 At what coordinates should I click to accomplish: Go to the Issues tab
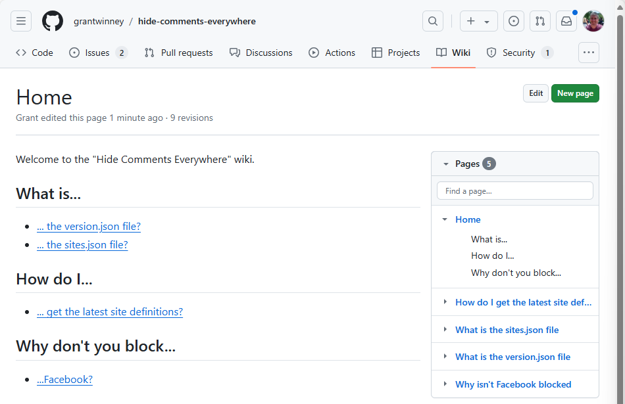click(x=97, y=53)
